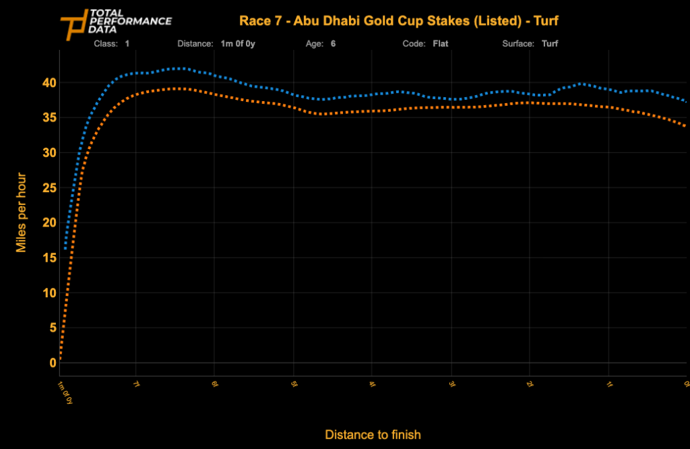Select the race title Abu Dhabi Gold Cup Stakes
The width and height of the screenshot is (690, 449).
[x=398, y=21]
